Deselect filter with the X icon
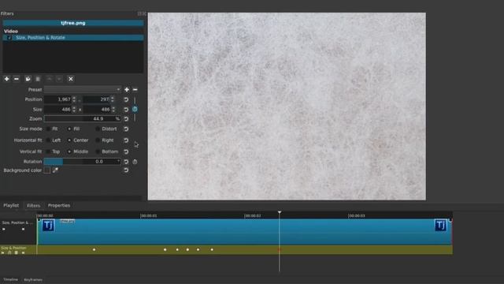Screen dimensions: 504x284 coord(71,79)
